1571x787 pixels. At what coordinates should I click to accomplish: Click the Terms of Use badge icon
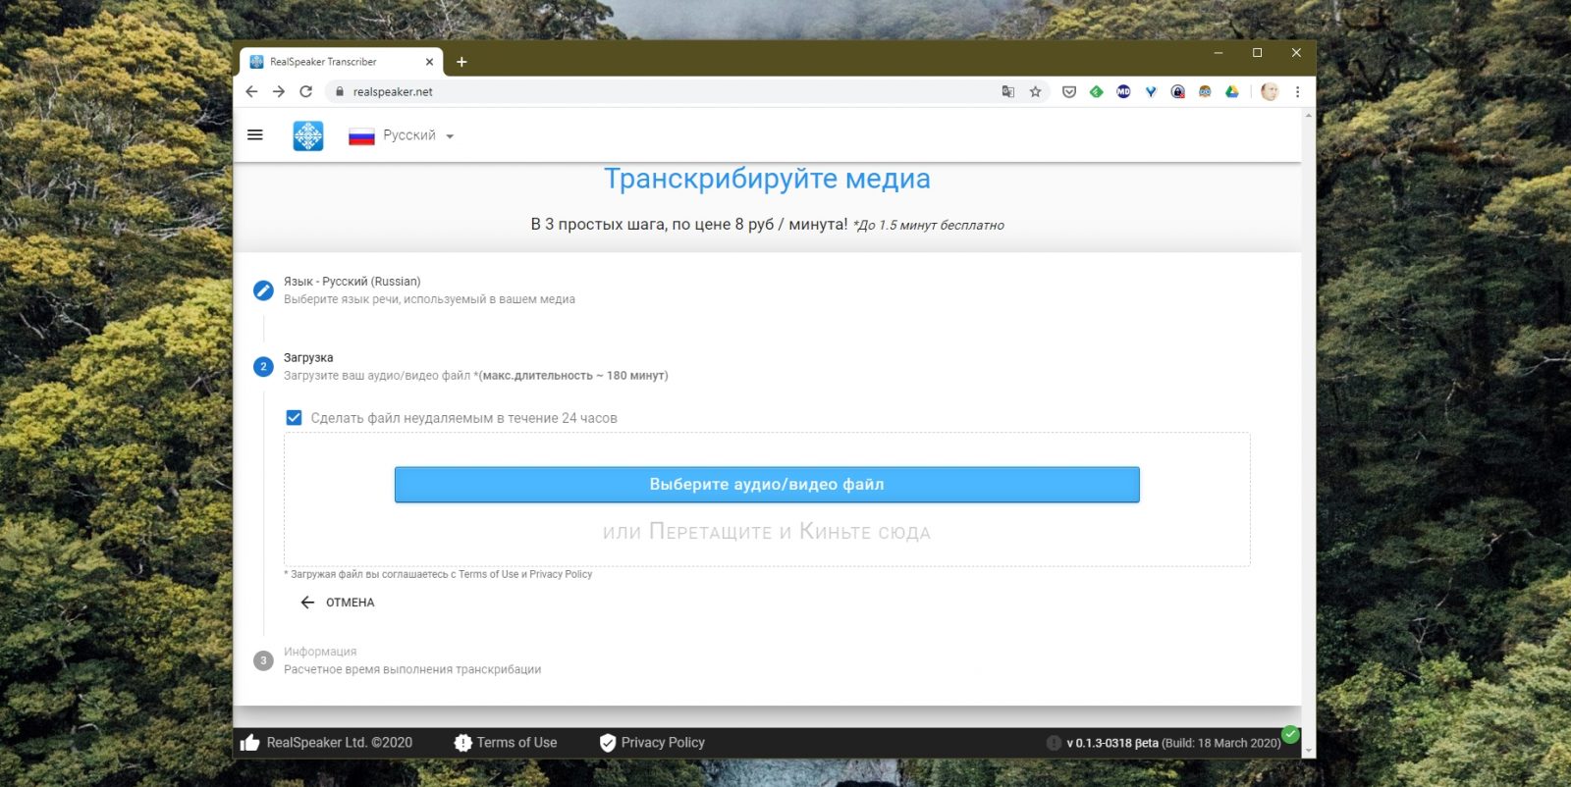[463, 743]
